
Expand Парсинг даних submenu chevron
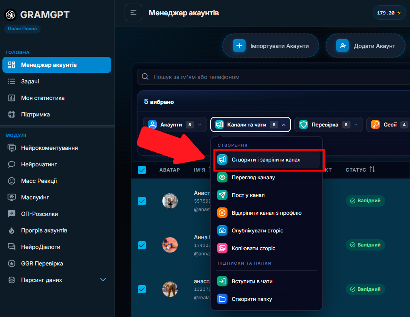(103, 280)
